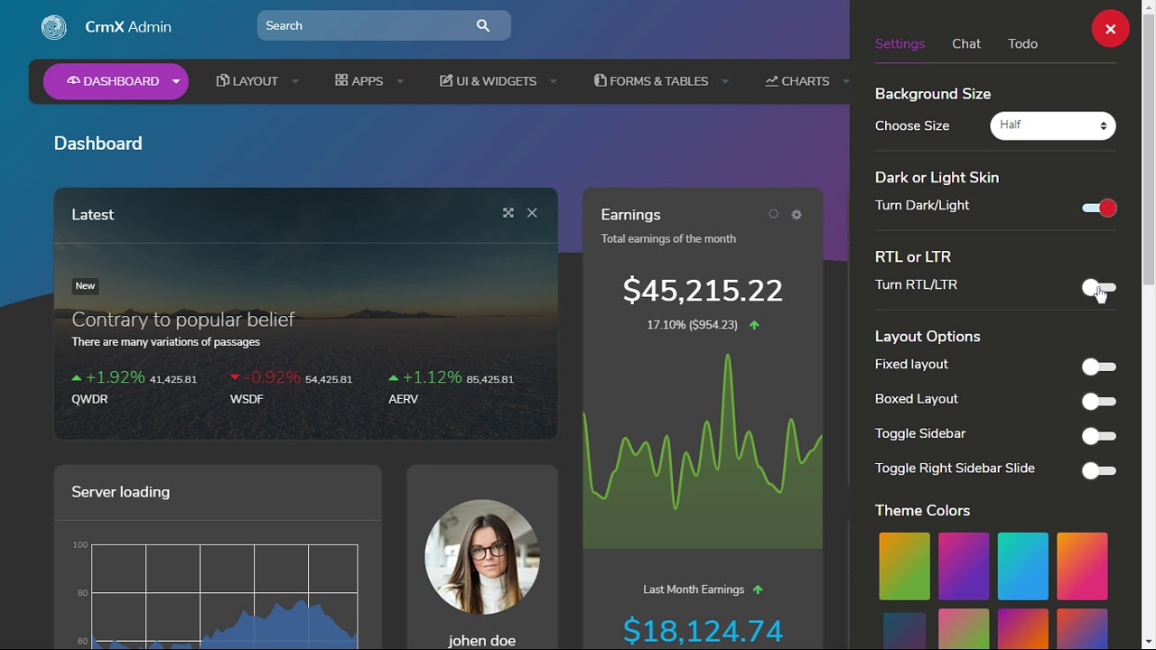Click the Contrary to popular belief headline
The image size is (1156, 650).
(183, 320)
